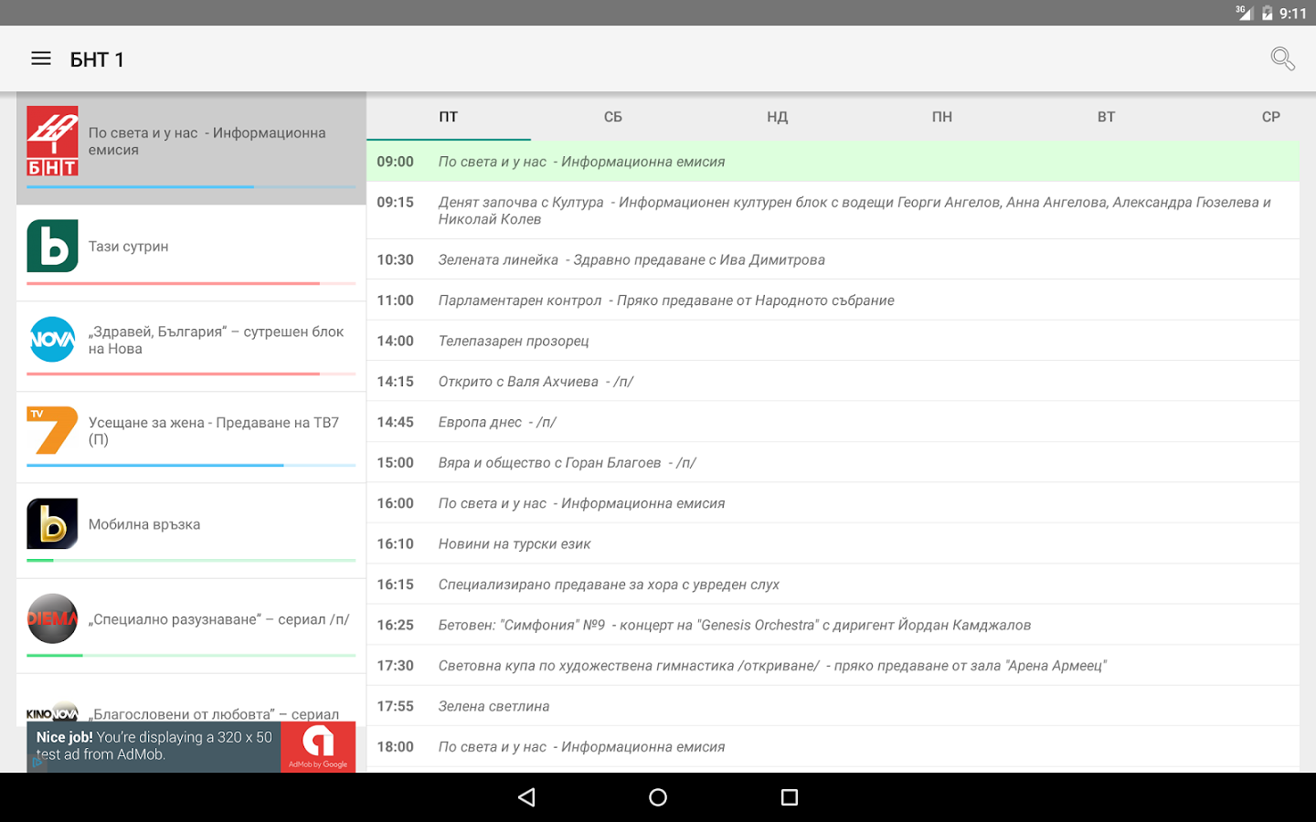Image resolution: width=1316 pixels, height=822 pixels.
Task: Select the Diema channel logo
Action: [x=52, y=618]
